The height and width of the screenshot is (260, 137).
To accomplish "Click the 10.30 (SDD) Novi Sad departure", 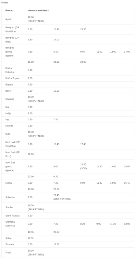I will 83,166.
